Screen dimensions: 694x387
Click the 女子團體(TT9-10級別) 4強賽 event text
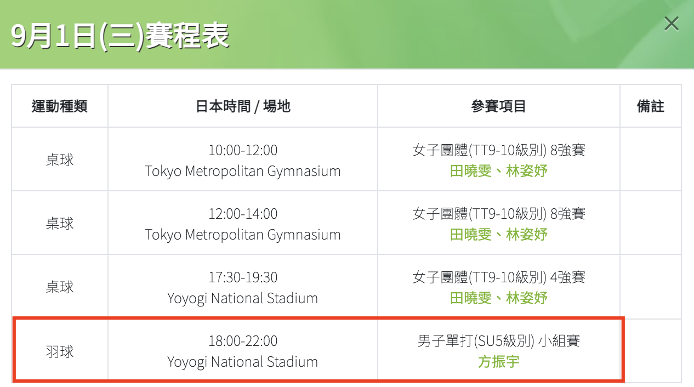click(498, 277)
